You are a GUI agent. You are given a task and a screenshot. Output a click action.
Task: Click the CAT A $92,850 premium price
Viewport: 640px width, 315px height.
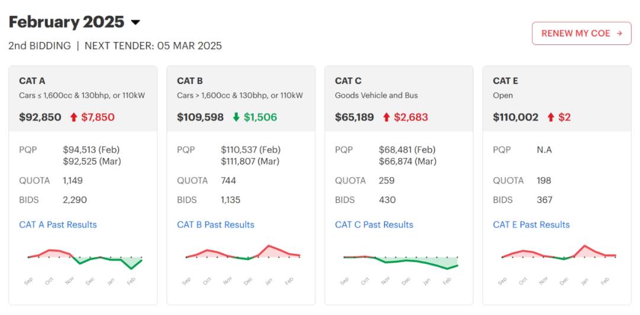click(40, 117)
